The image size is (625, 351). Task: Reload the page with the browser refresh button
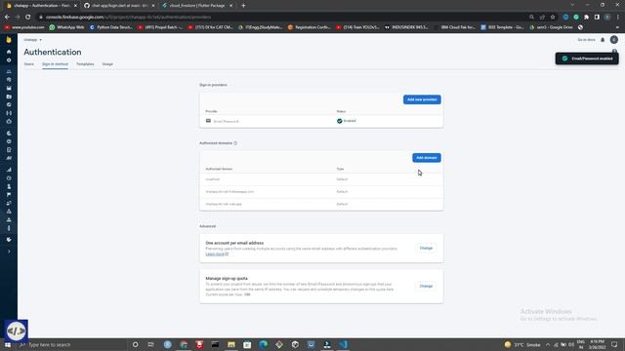tap(28, 18)
